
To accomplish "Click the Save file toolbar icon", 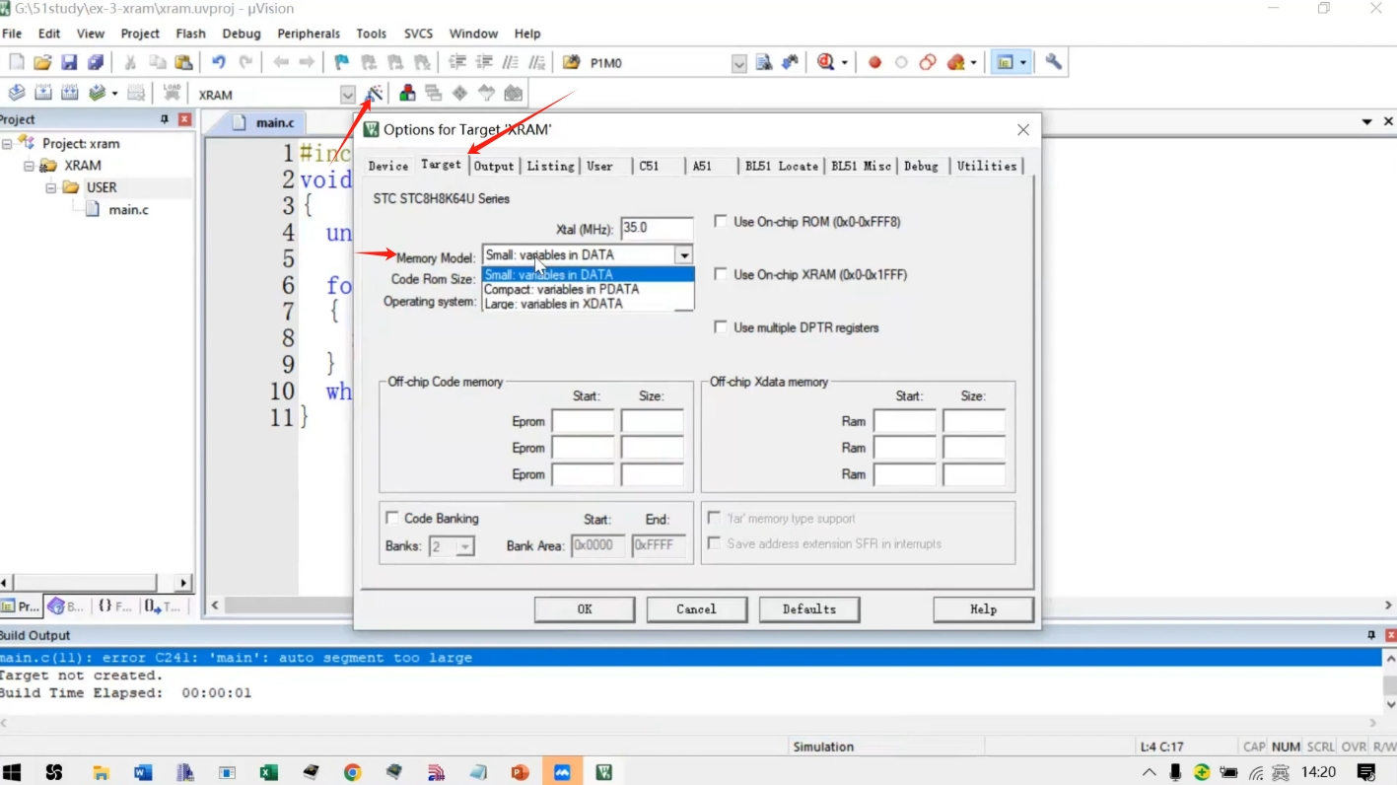I will [69, 62].
